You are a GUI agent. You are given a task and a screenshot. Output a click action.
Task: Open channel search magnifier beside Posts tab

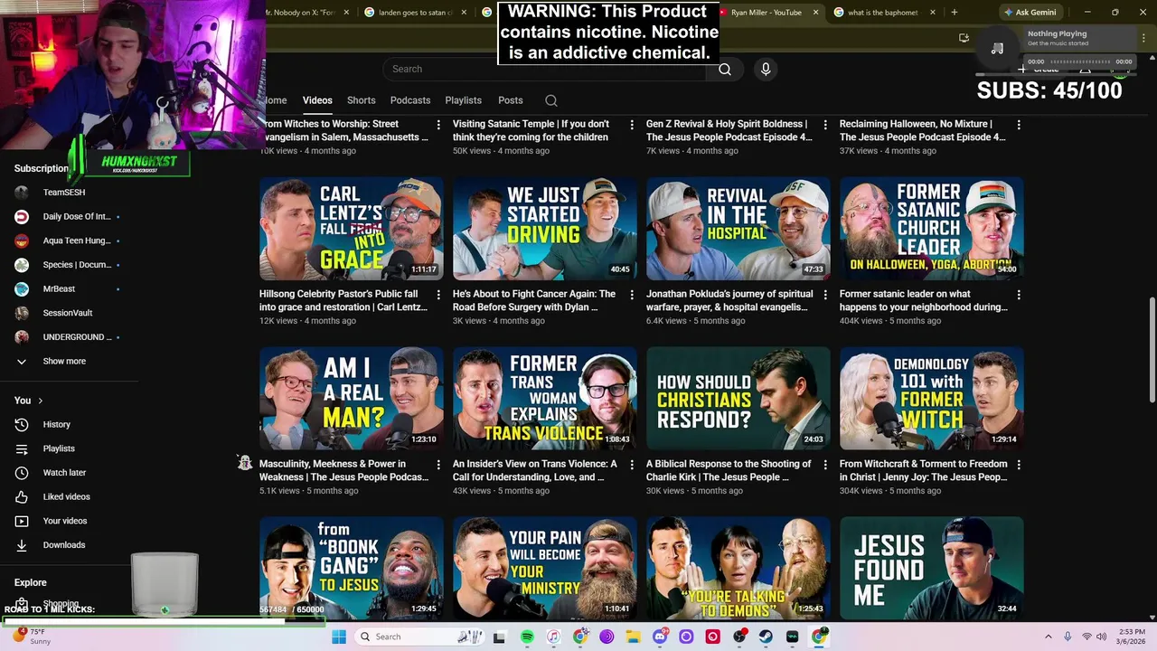click(551, 100)
